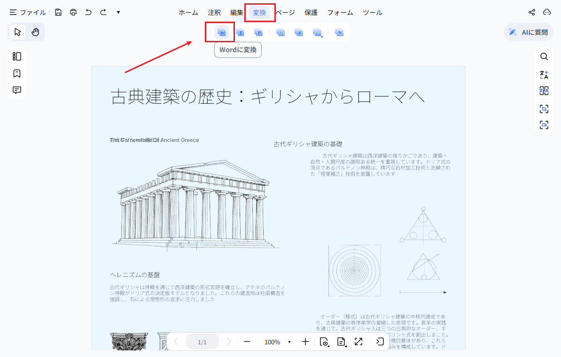This screenshot has width=561, height=357.
Task: Open the quick access toolbar dropdown arrow
Action: point(118,12)
